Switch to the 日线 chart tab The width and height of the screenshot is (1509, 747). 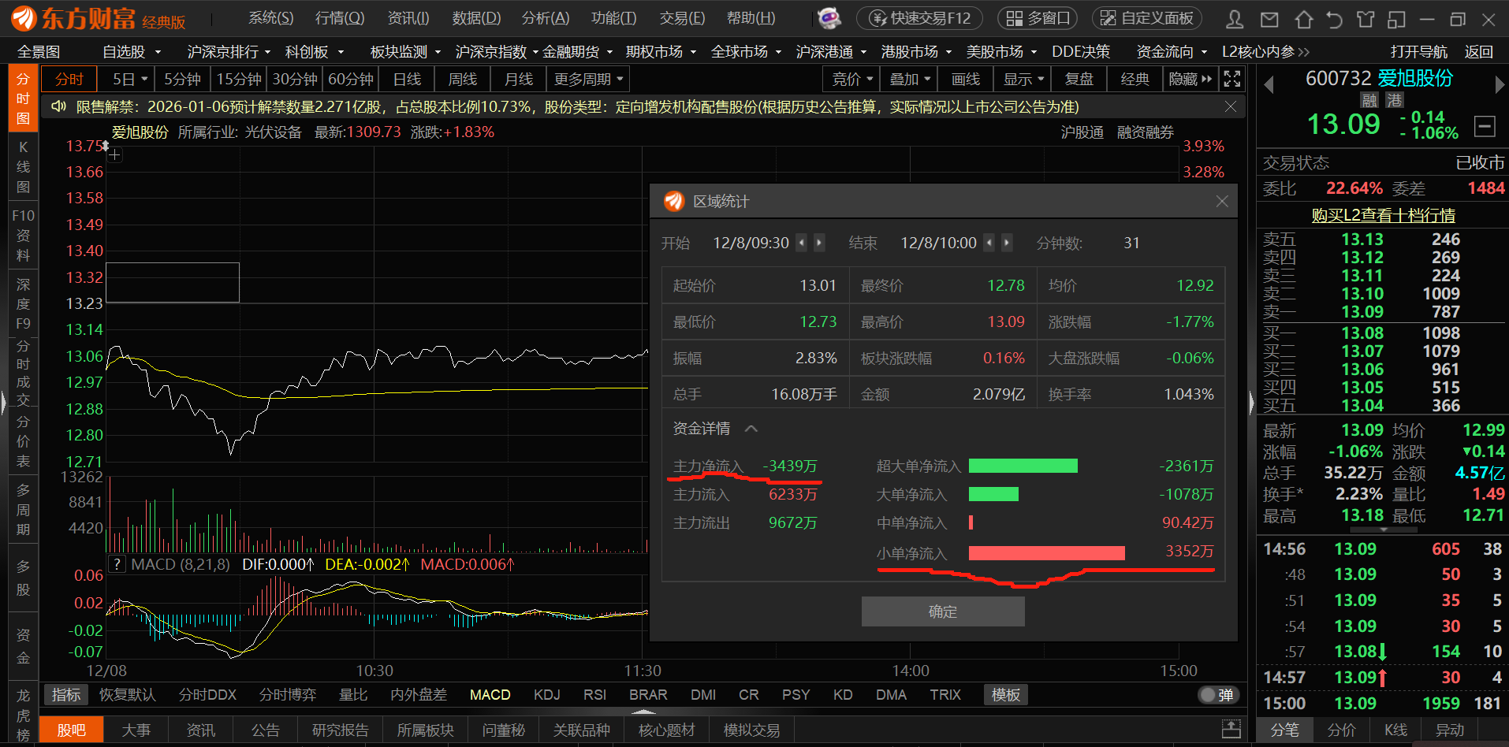pos(407,80)
